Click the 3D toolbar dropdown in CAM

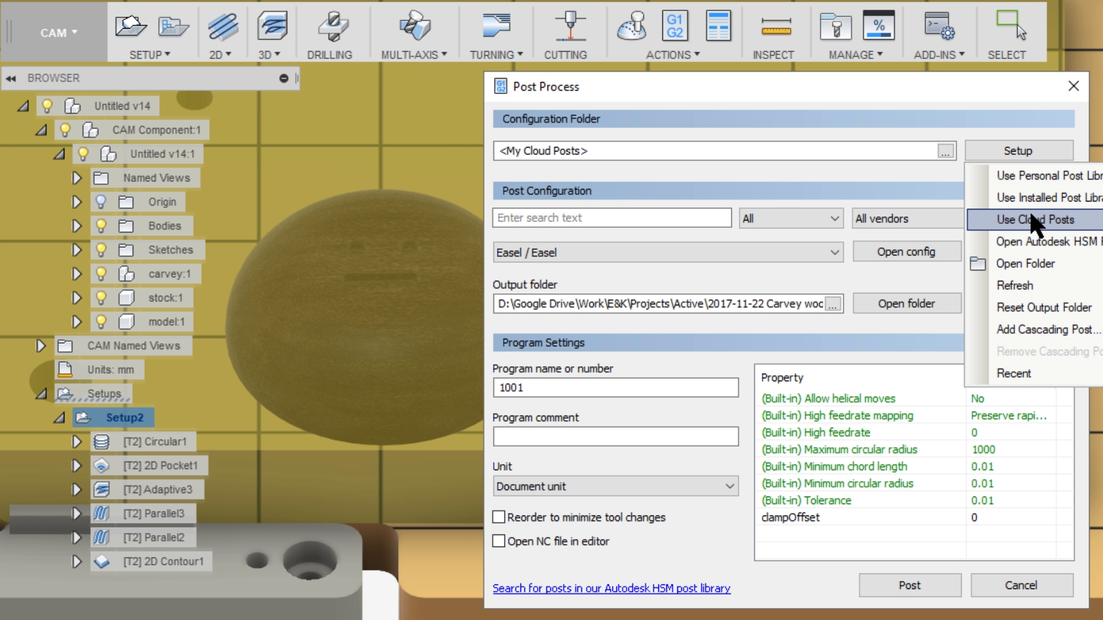[x=271, y=54]
